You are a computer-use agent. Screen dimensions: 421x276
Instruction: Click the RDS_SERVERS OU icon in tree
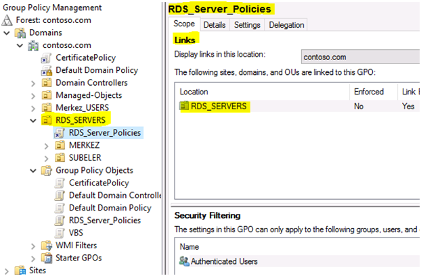point(47,120)
